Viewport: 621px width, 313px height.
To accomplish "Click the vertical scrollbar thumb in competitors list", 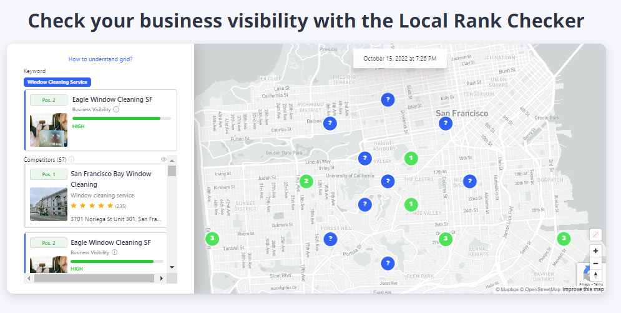I will coord(172,171).
